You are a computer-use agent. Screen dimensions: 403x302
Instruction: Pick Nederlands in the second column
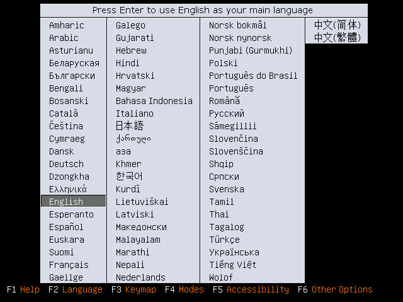(140, 277)
